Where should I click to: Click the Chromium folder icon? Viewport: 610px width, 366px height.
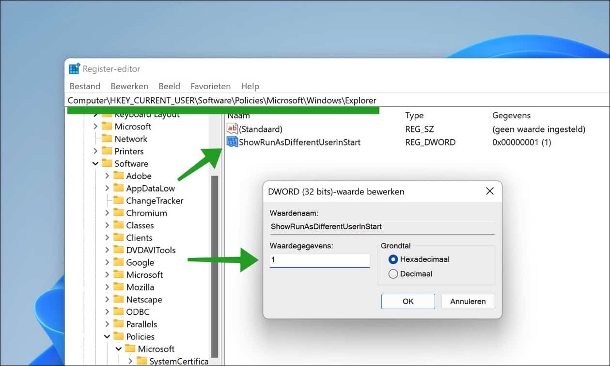[119, 213]
